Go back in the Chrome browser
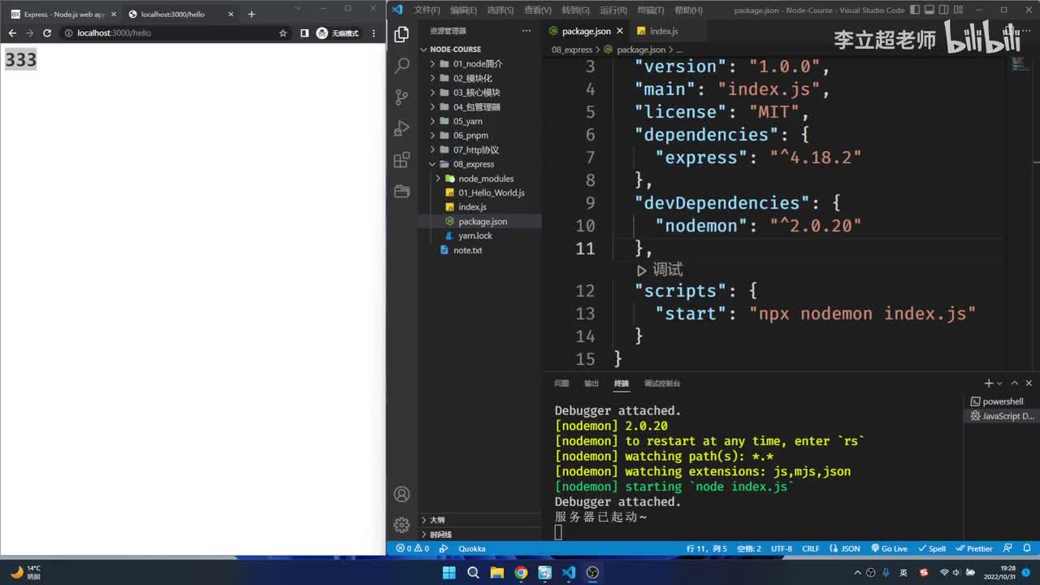 [12, 33]
